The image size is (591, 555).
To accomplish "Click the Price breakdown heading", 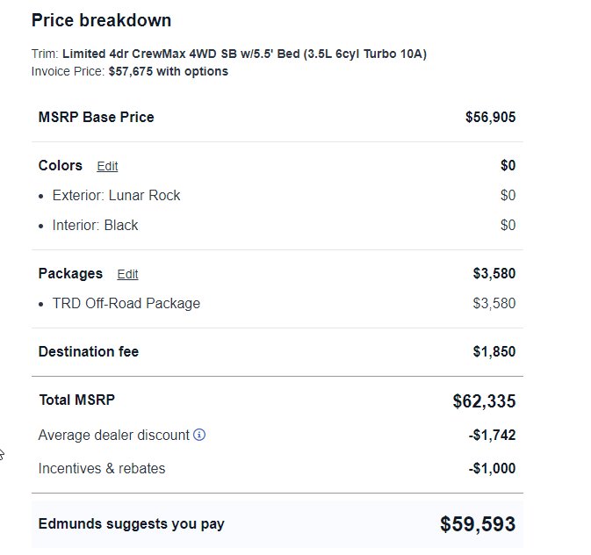I will 101,20.
